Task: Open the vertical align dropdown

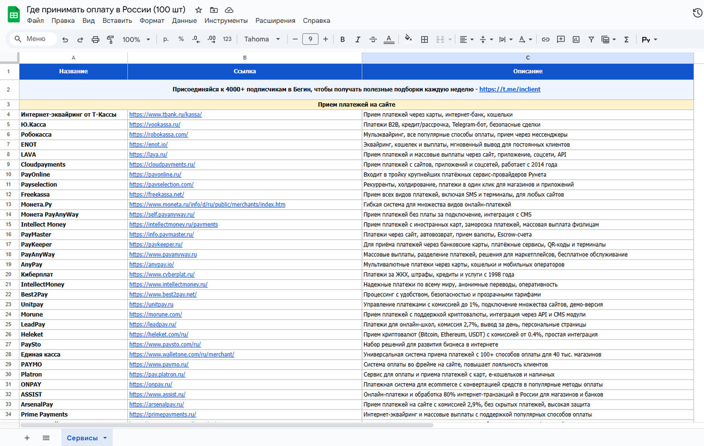Action: 486,39
